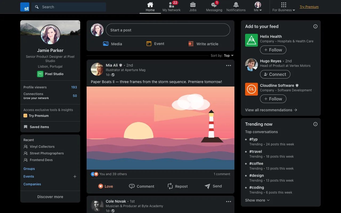
Task: View all recommendations
Action: click(271, 110)
